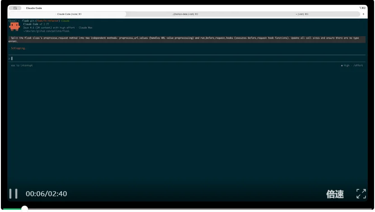This screenshot has height=212, width=375.
Task: Click the Schlepping status text
Action: pyautogui.click(x=19, y=48)
